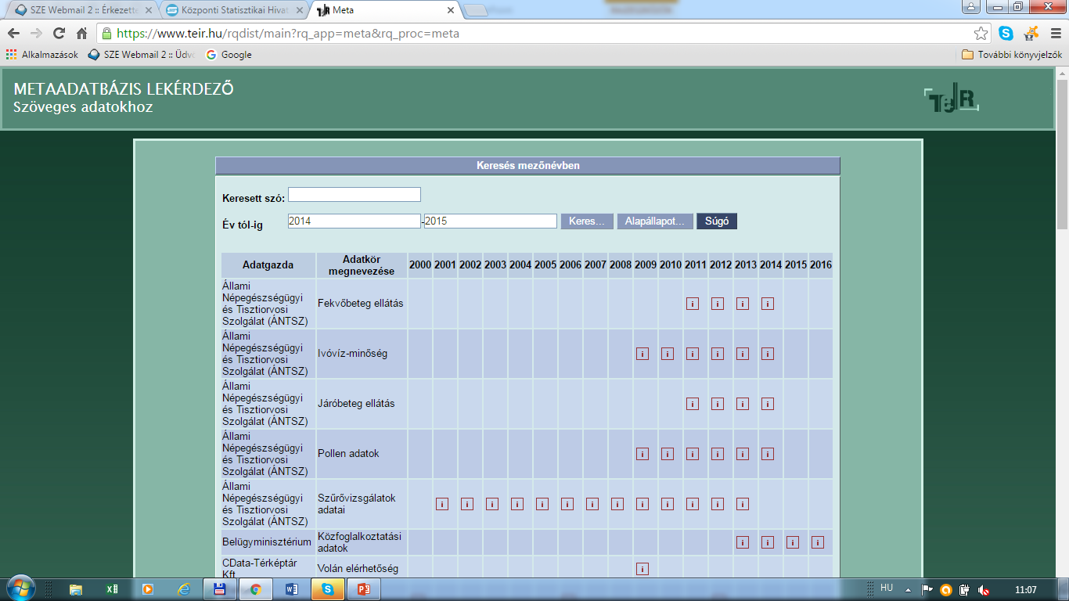Click Ivóvíz-minőség info icon for 2009
The image size is (1069, 601).
642,354
